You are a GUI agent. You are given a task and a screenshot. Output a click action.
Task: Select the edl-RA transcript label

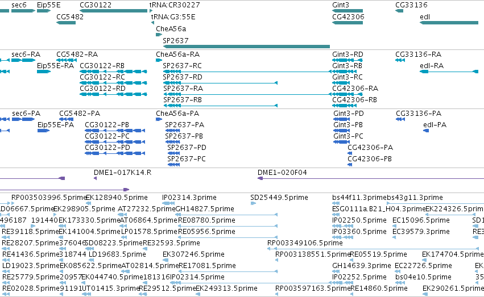click(432, 66)
